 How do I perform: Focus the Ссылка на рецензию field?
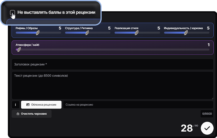pos(138,105)
